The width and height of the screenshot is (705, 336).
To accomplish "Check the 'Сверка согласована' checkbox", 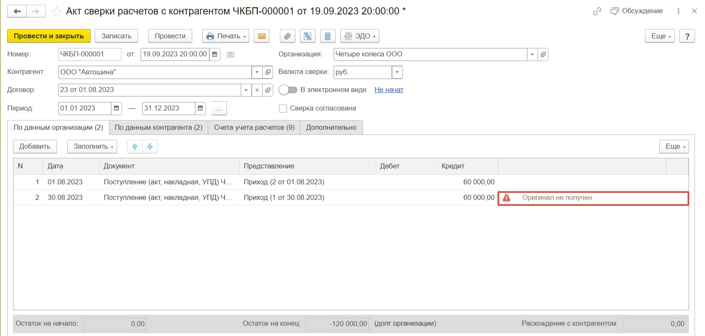I will 283,108.
